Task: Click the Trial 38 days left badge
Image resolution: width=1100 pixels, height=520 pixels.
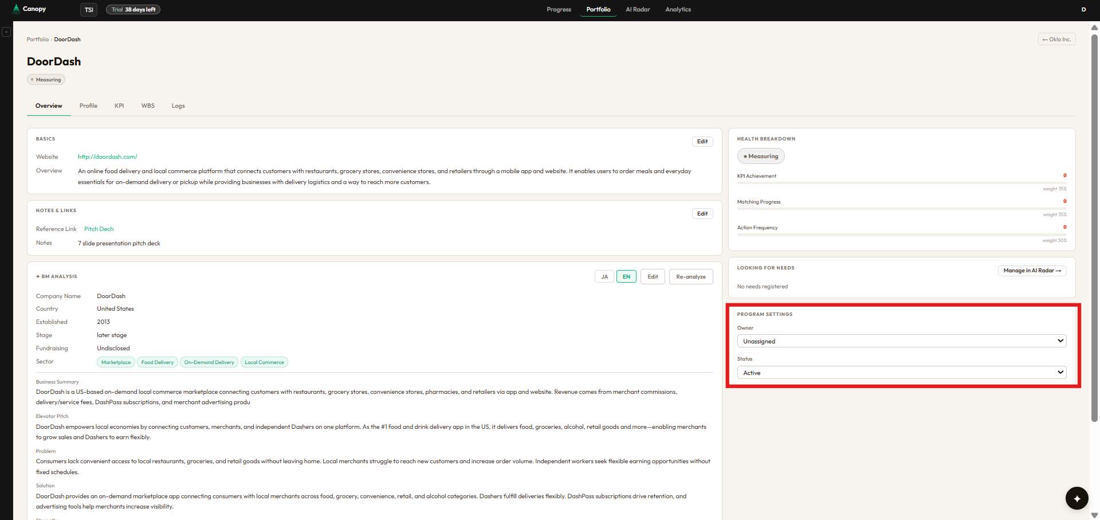Action: pyautogui.click(x=133, y=10)
